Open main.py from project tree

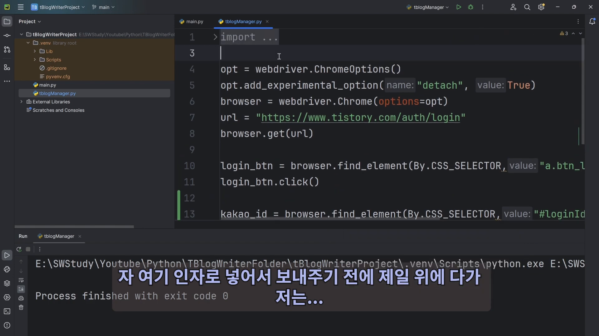45,85
